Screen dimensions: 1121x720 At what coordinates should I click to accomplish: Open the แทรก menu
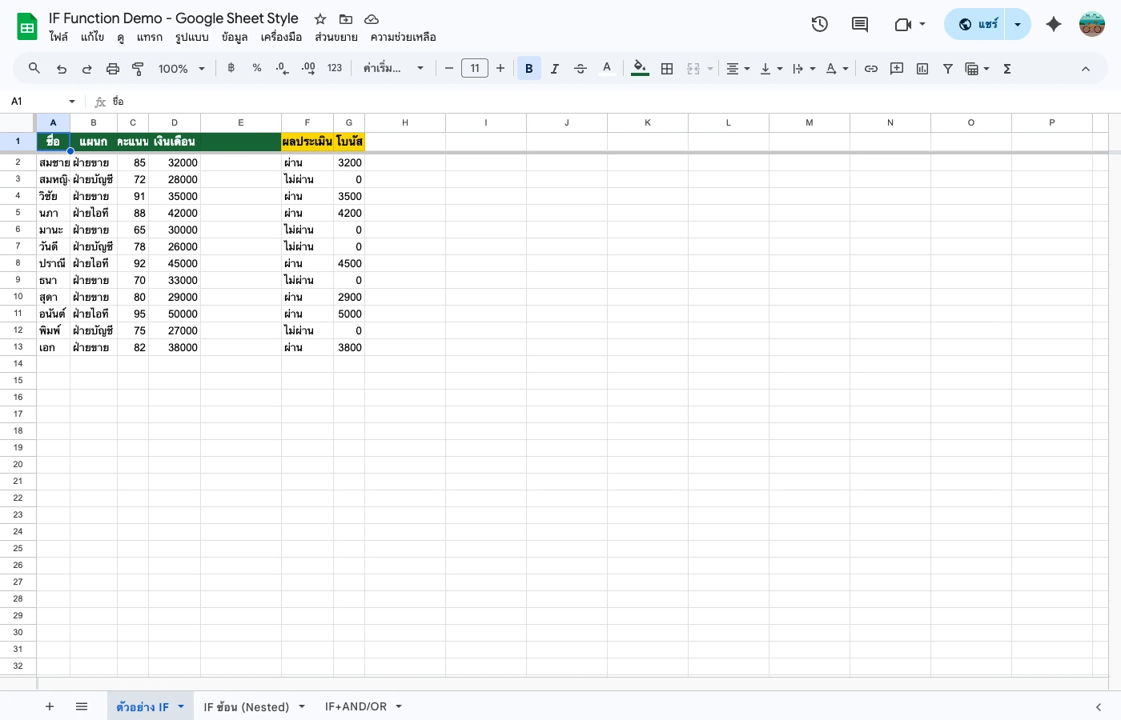pos(150,37)
